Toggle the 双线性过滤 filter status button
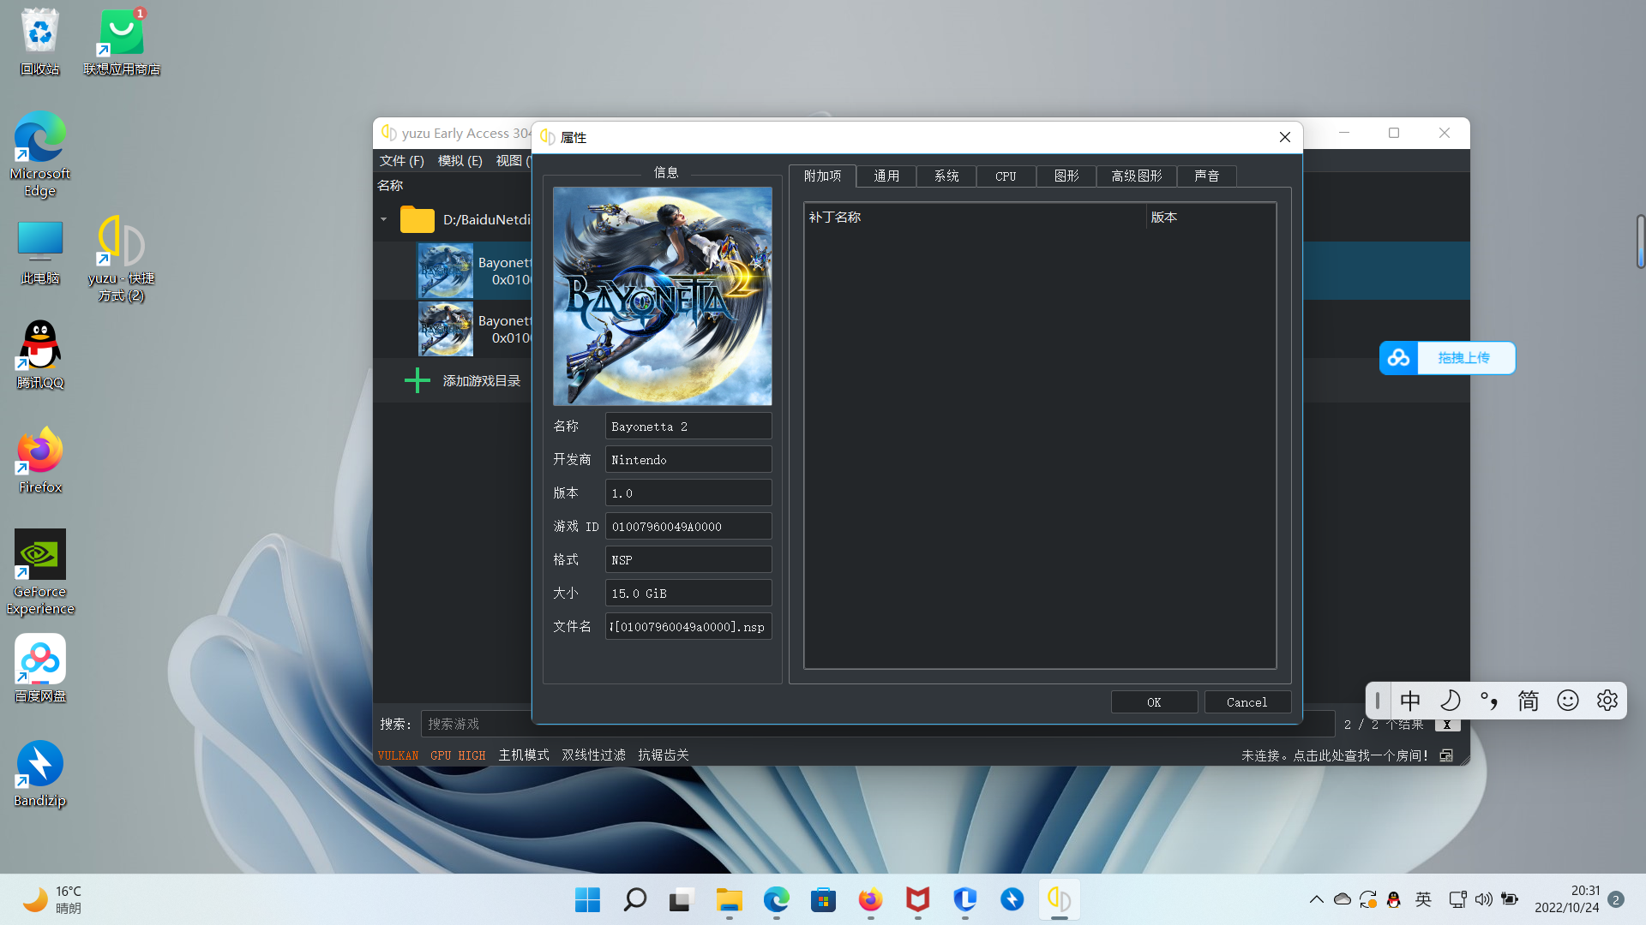This screenshot has width=1646, height=925. tap(594, 755)
